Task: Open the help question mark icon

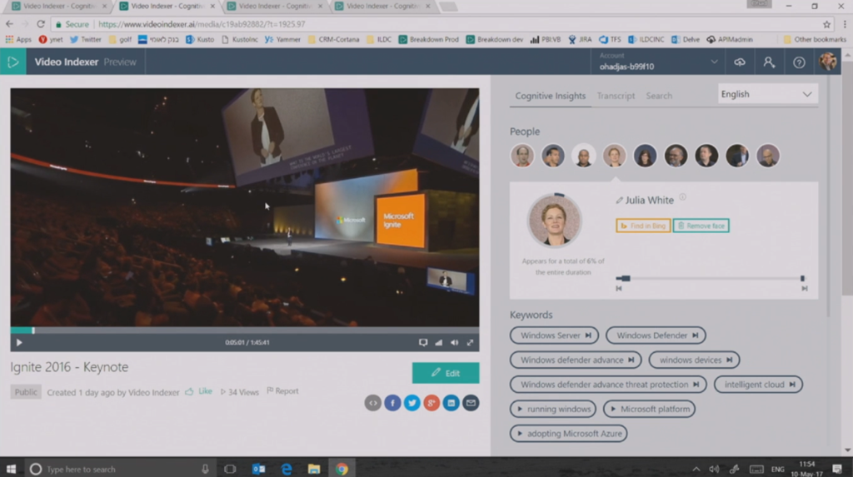Action: [799, 62]
